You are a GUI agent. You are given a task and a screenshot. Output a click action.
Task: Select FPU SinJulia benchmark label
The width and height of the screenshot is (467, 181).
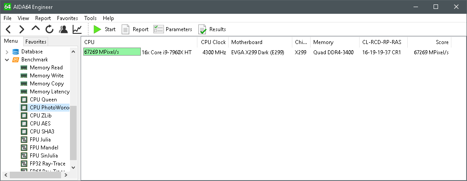pos(44,156)
